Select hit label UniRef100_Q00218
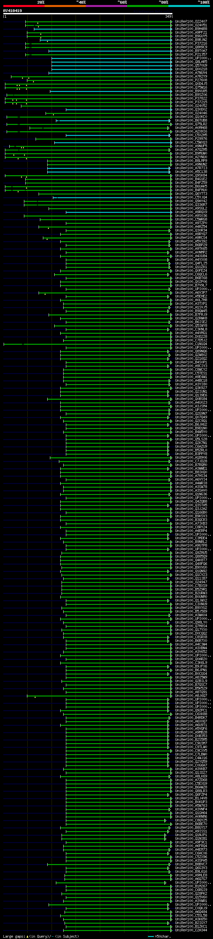This screenshot has height=939, width=213. (x=191, y=69)
